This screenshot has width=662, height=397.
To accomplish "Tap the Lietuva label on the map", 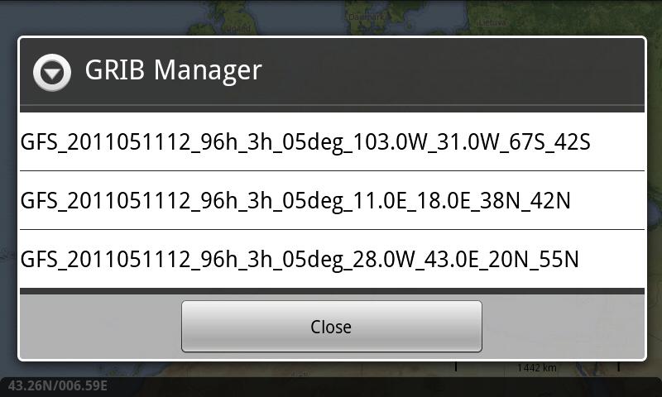I will (492, 22).
